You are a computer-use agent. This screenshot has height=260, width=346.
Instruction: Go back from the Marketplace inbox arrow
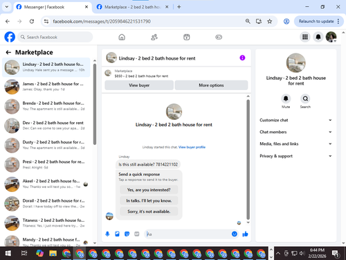click(x=8, y=53)
